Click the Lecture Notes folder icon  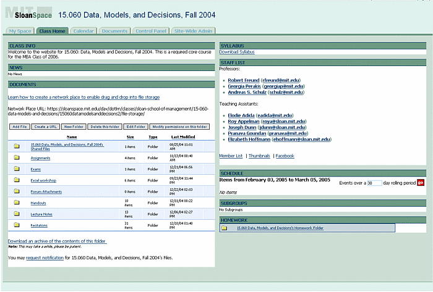tap(17, 214)
